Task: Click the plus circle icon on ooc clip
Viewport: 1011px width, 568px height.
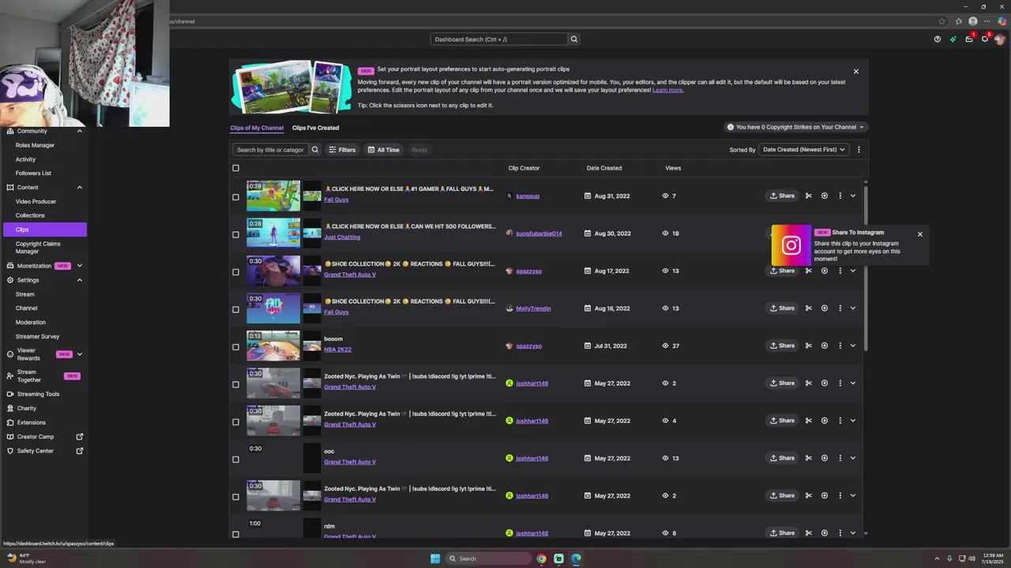Action: click(x=825, y=458)
